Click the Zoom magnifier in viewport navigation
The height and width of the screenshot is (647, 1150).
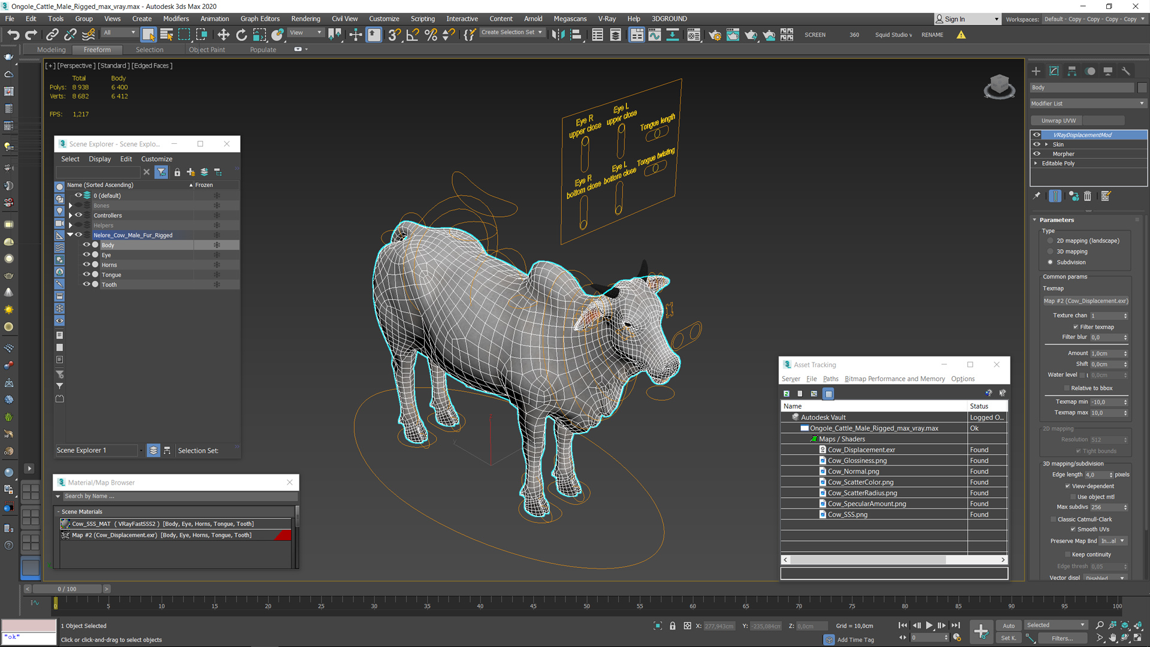point(1100,625)
